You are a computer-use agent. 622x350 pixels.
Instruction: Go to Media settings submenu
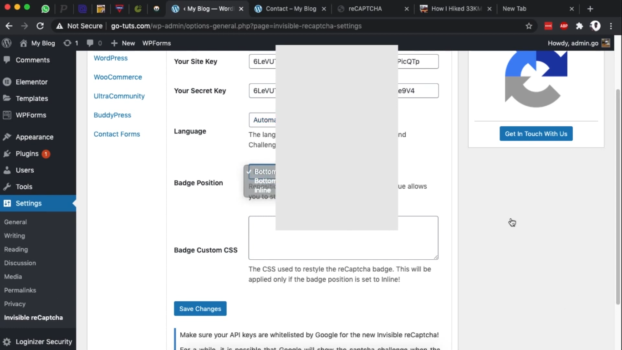13,277
